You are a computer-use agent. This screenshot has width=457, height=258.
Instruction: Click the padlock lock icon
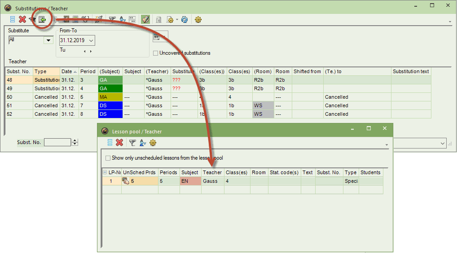pyautogui.click(x=158, y=19)
